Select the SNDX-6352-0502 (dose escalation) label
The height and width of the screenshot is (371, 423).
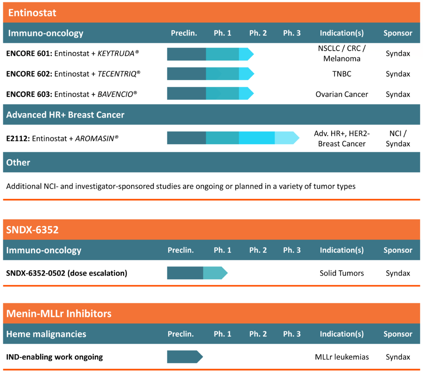point(67,273)
